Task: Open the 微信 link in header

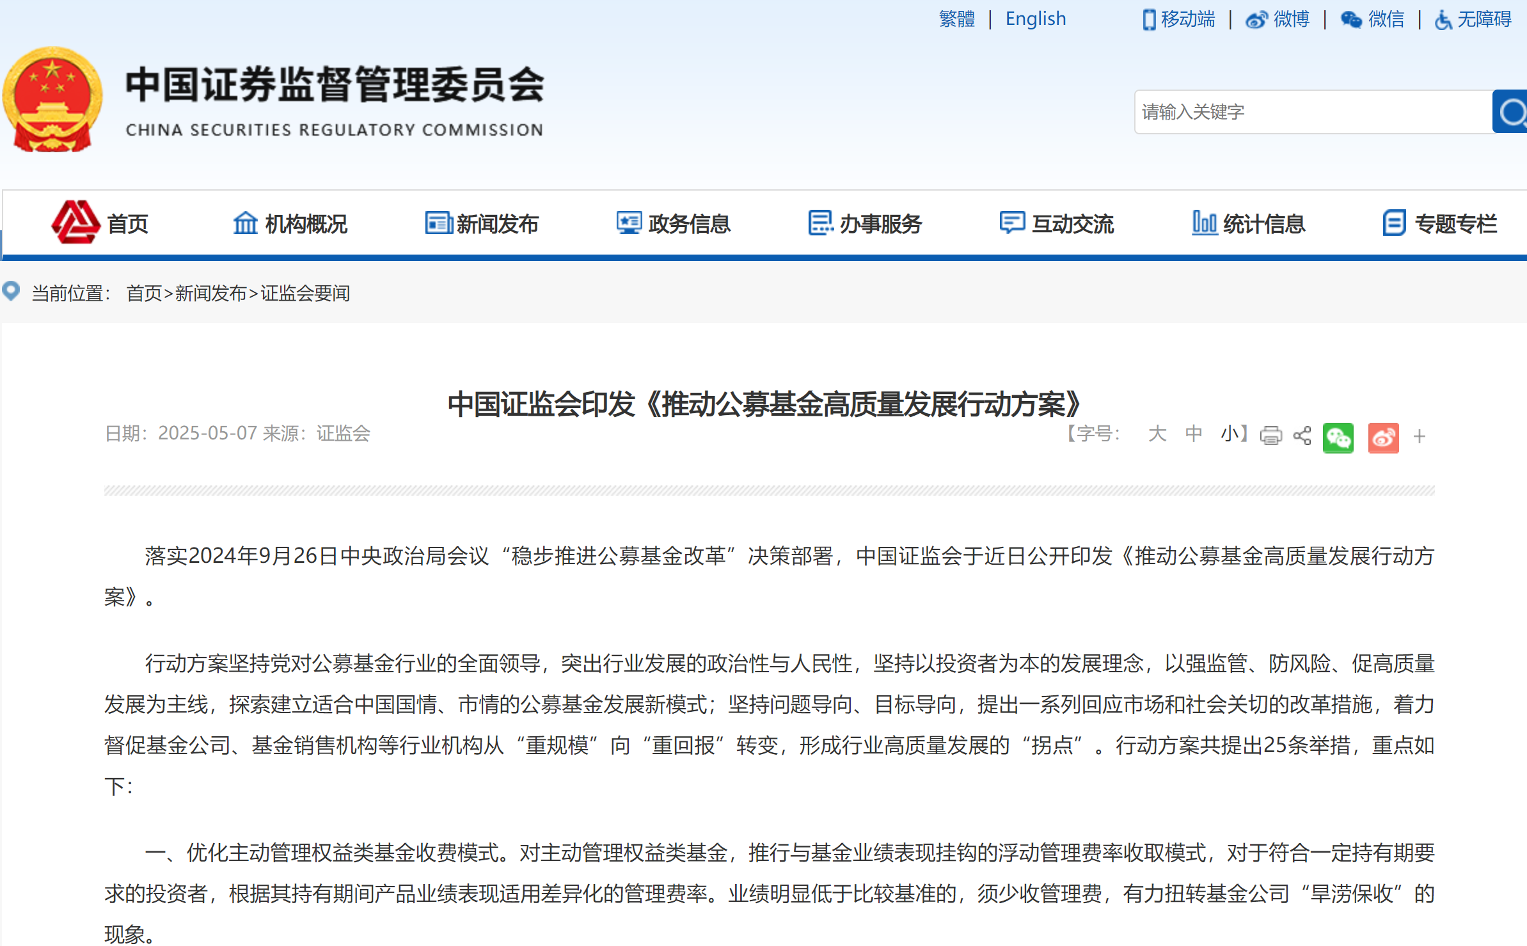Action: coord(1386,19)
